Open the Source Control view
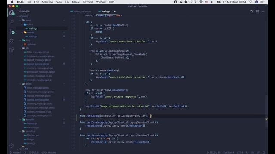 [x=12, y=31]
